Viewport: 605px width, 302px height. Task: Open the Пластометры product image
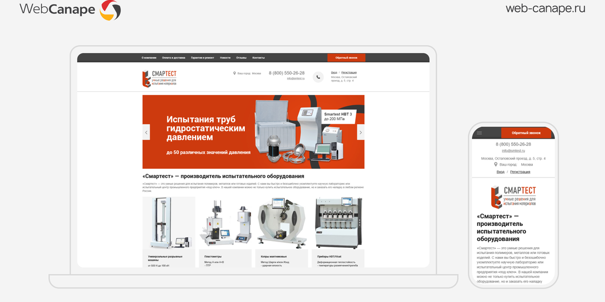(225, 223)
